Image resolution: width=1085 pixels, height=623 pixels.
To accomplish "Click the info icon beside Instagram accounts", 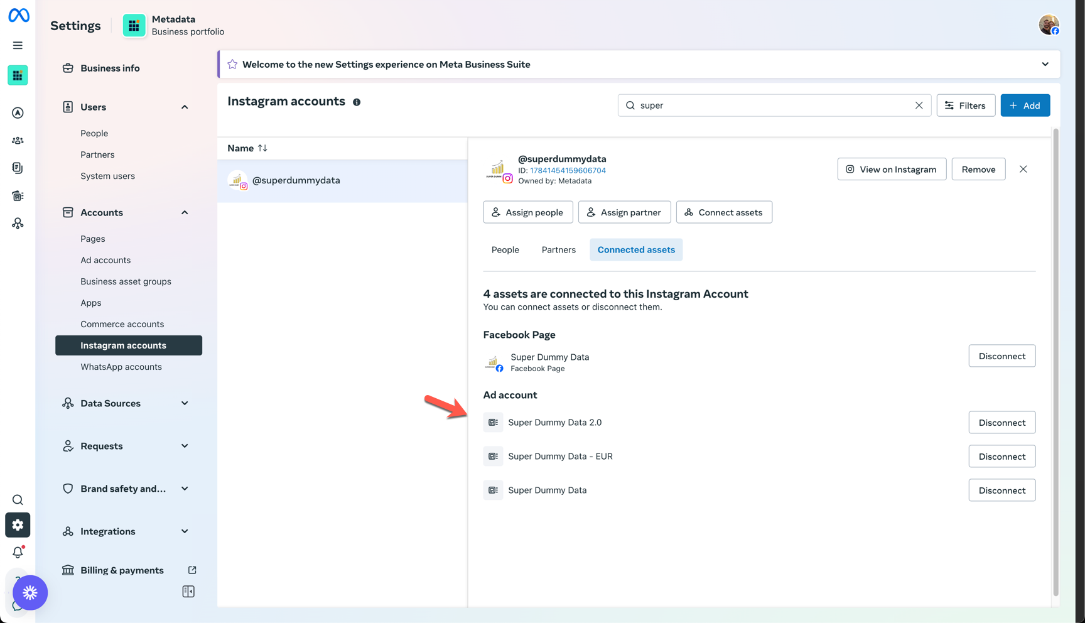I will pos(357,102).
